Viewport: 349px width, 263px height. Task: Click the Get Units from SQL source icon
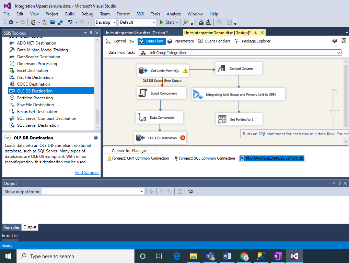pyautogui.click(x=143, y=71)
